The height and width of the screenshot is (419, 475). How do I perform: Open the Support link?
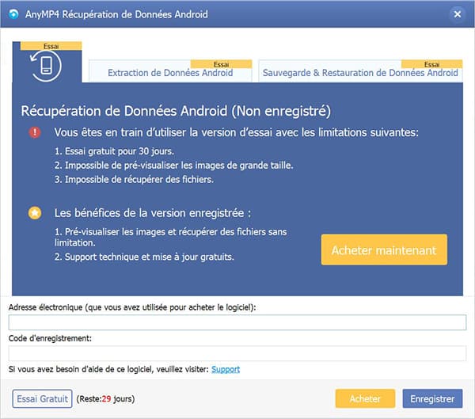226,369
